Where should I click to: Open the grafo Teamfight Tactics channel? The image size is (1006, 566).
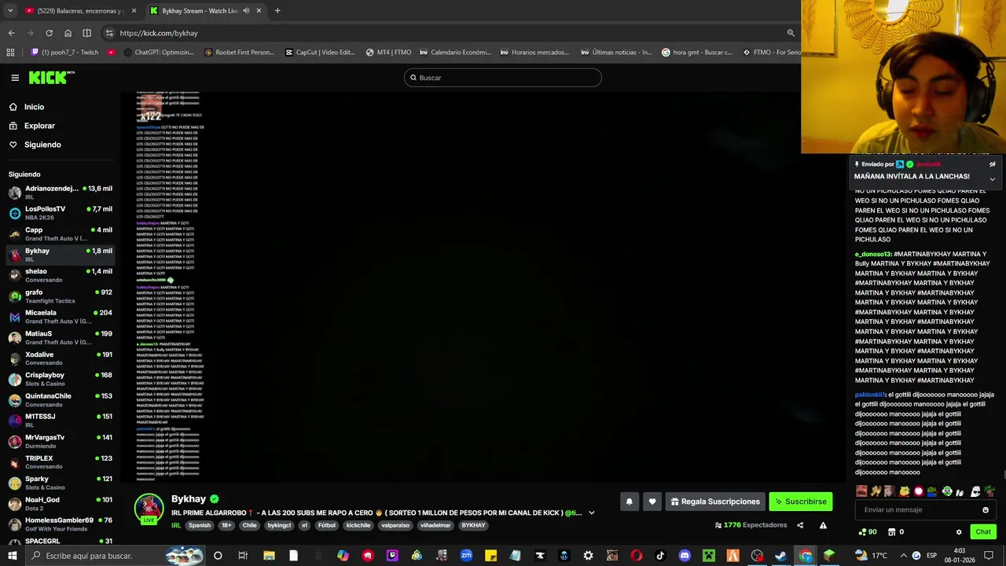point(61,296)
